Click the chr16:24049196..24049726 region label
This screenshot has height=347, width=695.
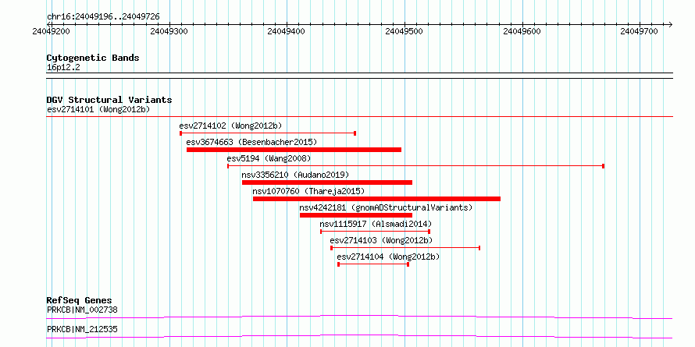coord(103,17)
